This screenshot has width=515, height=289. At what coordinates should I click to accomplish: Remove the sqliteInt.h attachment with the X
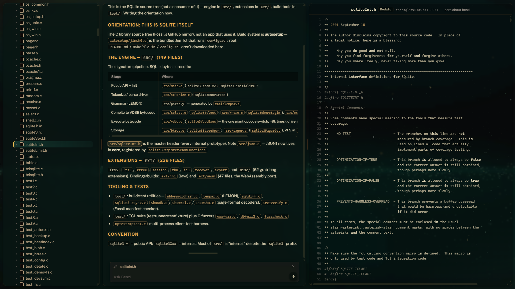tap(293, 267)
